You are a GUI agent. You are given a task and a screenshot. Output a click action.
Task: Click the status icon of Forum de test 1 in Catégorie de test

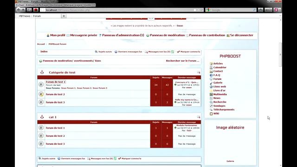click(x=41, y=84)
